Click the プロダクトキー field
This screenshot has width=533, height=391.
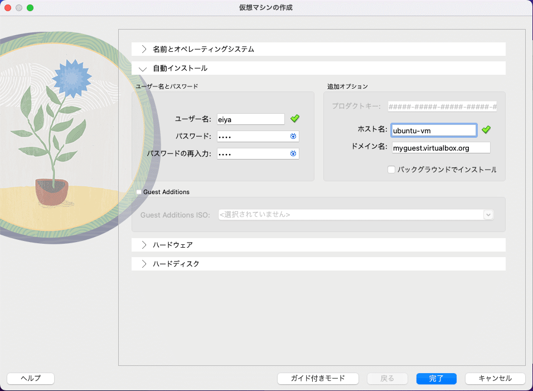pos(442,107)
